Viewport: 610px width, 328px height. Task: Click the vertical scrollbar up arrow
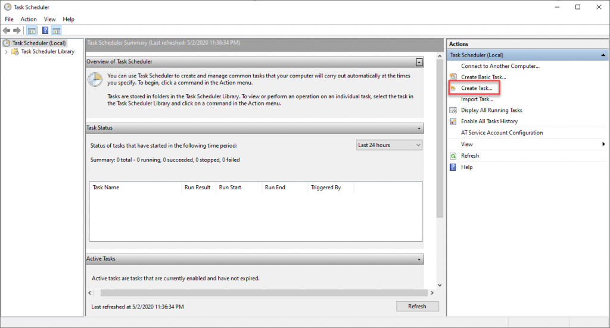tap(440, 56)
